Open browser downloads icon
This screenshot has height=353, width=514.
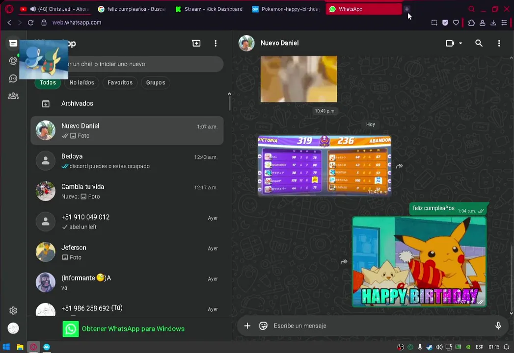tap(493, 23)
